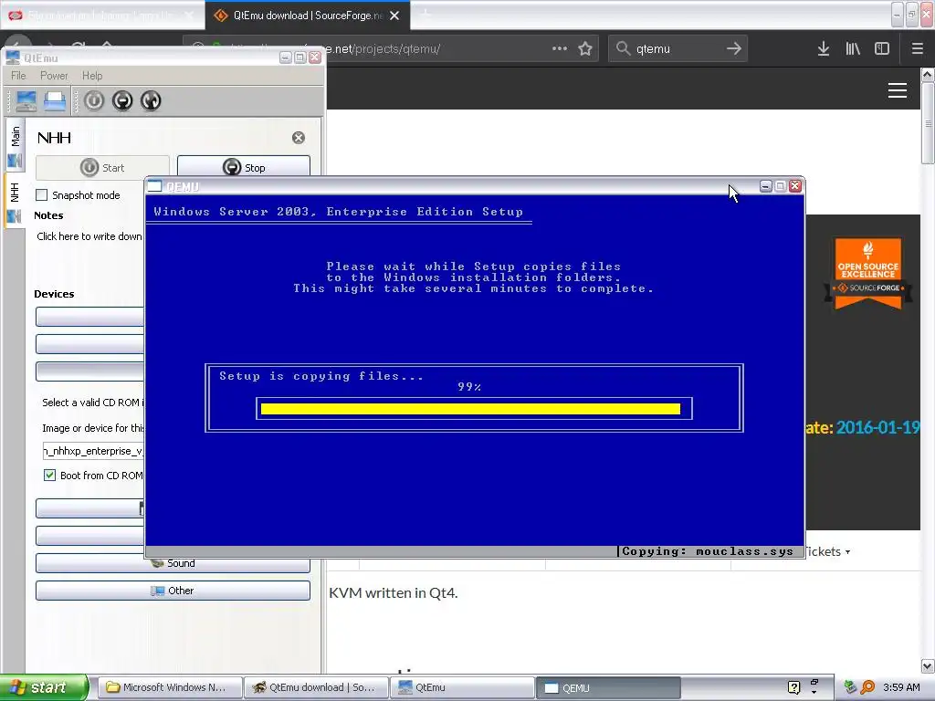Switch to the QtEmu taskbar item
935x701 pixels.
(x=462, y=687)
